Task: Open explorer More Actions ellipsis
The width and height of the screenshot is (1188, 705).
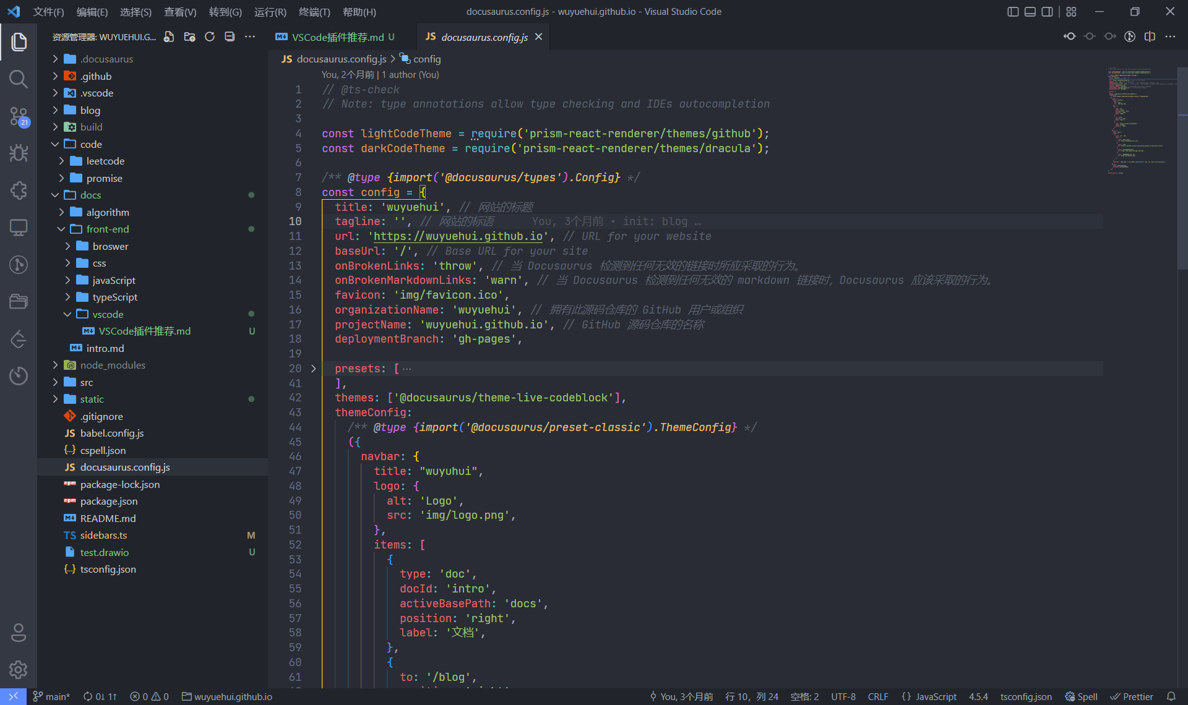Action: pos(250,37)
